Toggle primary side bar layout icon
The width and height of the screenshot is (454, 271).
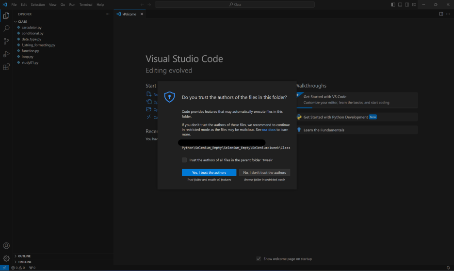click(x=393, y=5)
